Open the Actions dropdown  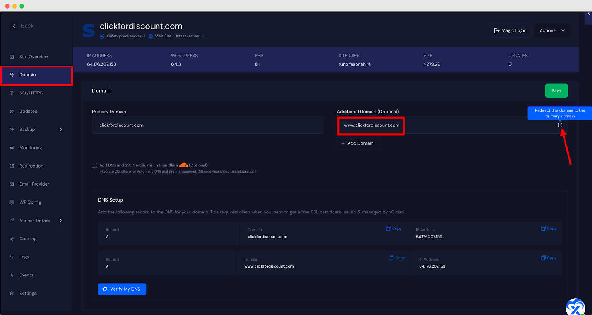pyautogui.click(x=552, y=30)
